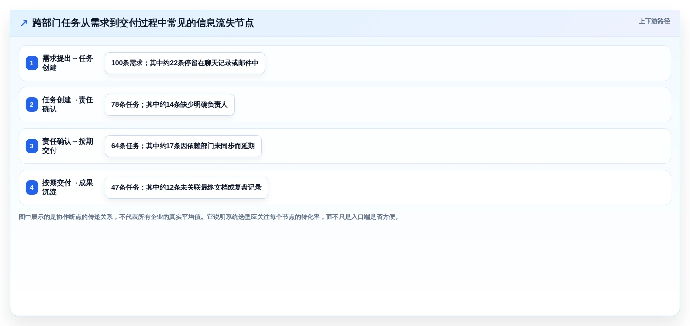690x326 pixels.
Task: Click the footnote starting 图中展示的是协作断点
Action: point(210,217)
